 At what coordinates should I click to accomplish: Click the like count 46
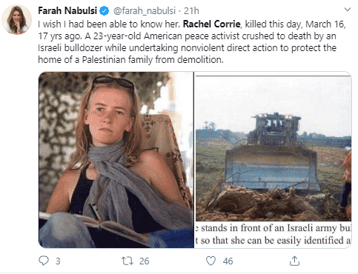point(228,261)
